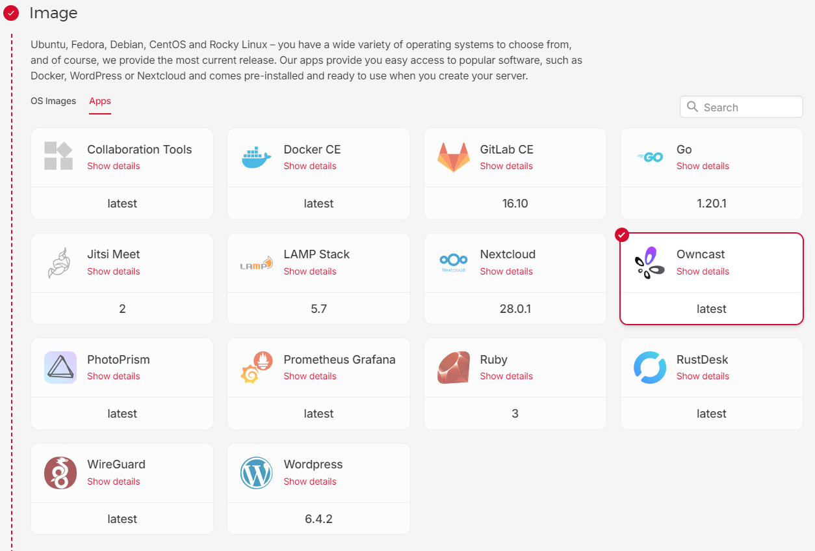
Task: Select the PhotoPrism triangle icon
Action: (60, 368)
